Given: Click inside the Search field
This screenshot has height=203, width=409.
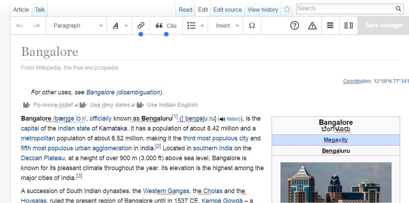Looking at the screenshot, I should pyautogui.click(x=344, y=8).
